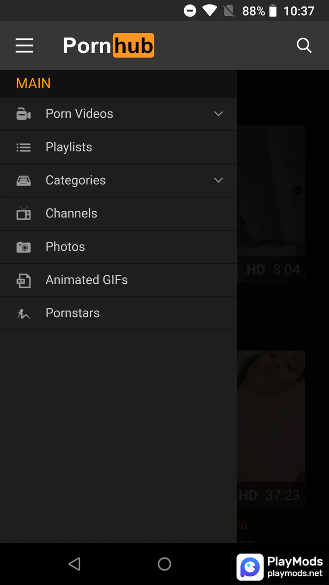This screenshot has height=585, width=329.
Task: Click the Photos camera icon
Action: (23, 247)
